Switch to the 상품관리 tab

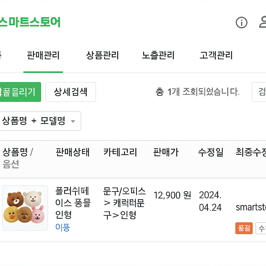[102, 55]
